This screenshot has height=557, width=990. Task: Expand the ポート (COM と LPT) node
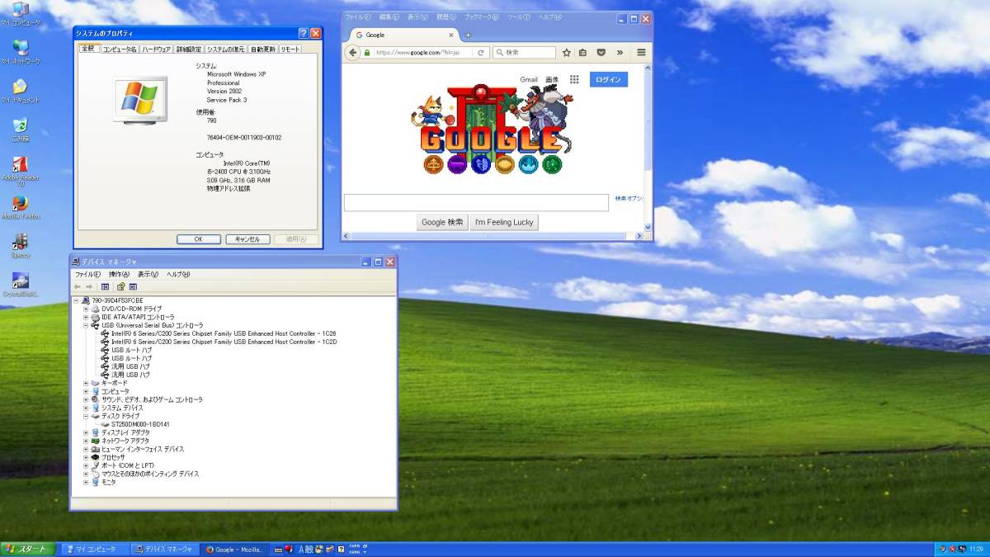(86, 465)
